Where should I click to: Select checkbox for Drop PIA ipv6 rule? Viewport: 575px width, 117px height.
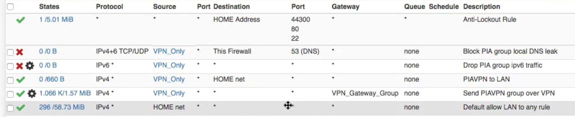click(10, 66)
